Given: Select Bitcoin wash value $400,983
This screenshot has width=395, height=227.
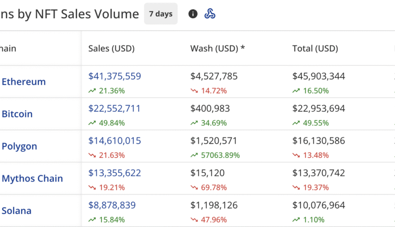Looking at the screenshot, I should pyautogui.click(x=210, y=108).
